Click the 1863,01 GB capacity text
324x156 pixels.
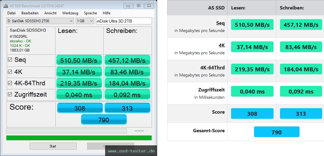click(20, 50)
